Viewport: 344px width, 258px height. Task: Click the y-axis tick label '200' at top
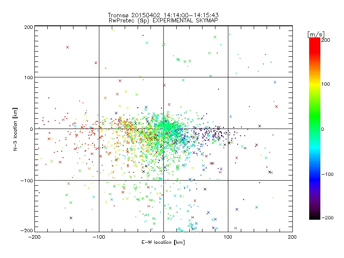pos(28,27)
